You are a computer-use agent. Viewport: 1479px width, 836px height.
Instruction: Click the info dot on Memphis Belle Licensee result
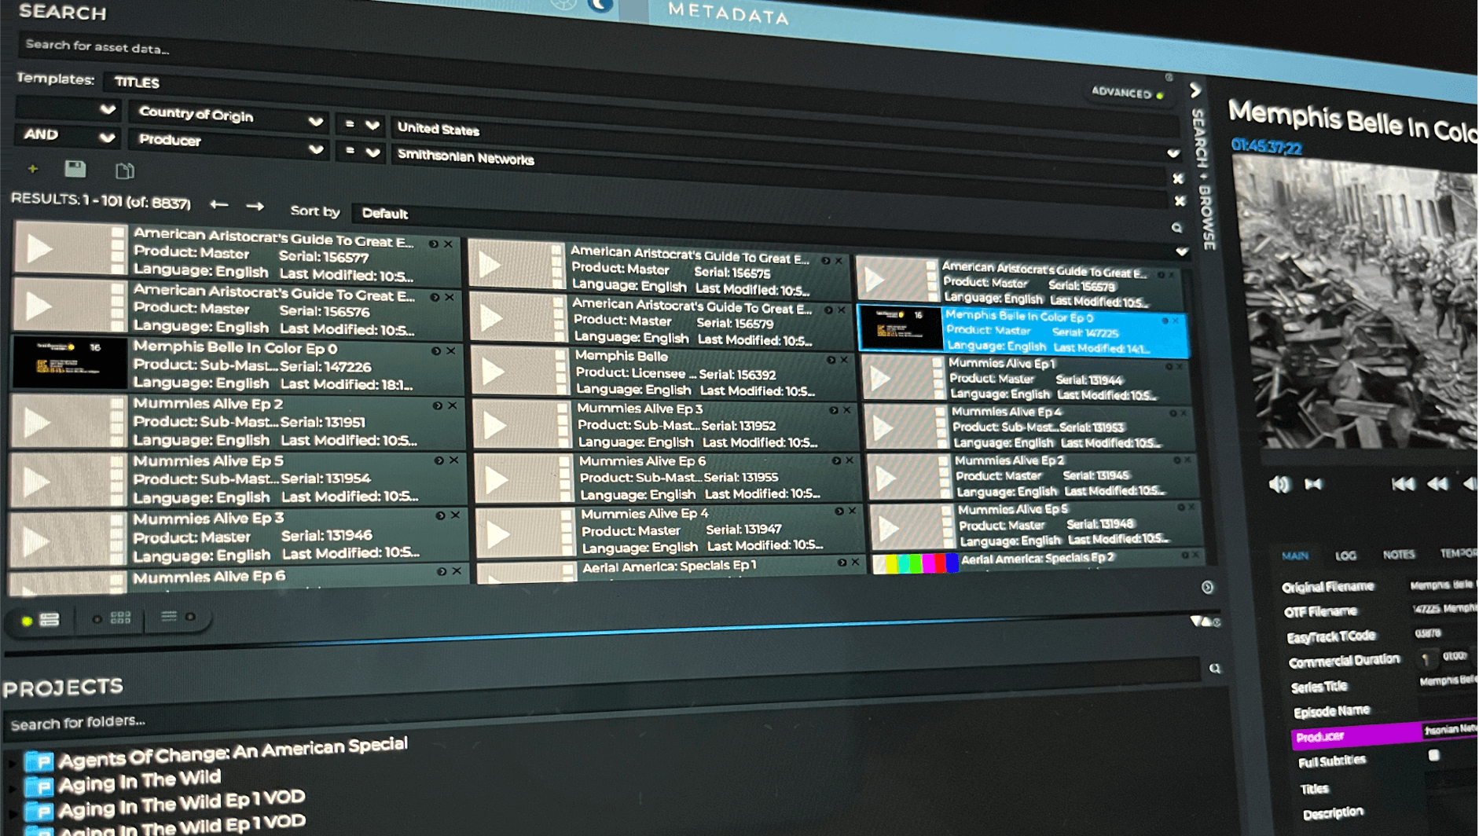(831, 360)
